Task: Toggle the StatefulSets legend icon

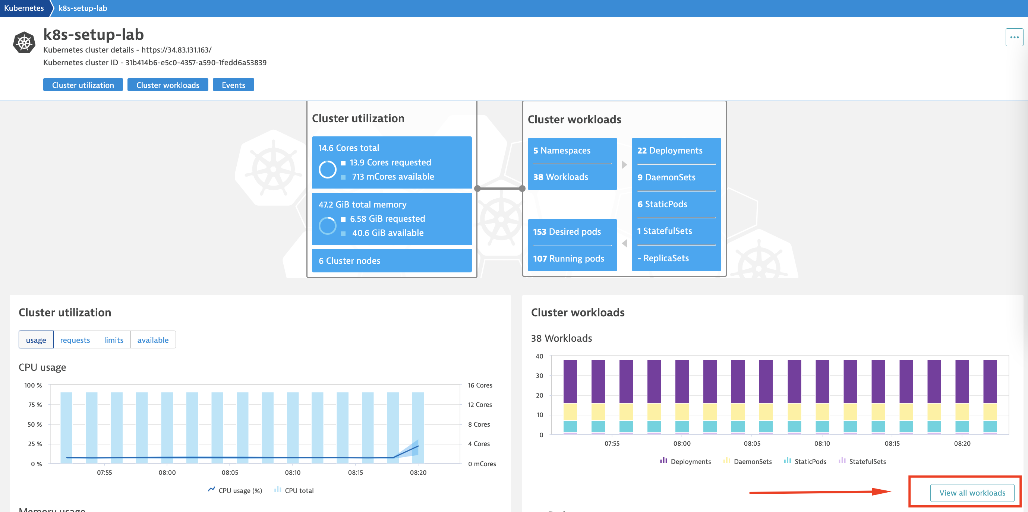Action: tap(842, 461)
